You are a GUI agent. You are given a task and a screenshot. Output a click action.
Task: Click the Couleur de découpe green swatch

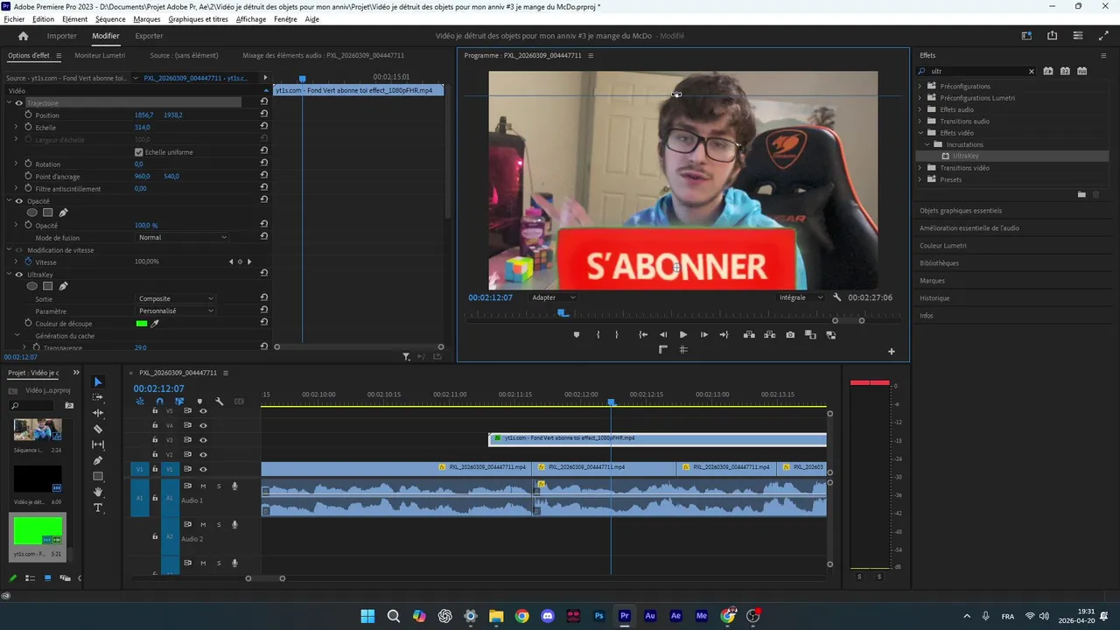[x=142, y=324]
